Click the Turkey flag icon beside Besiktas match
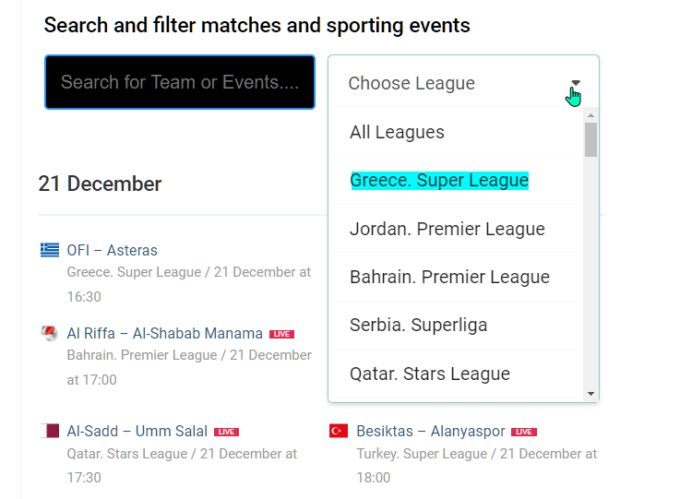The image size is (692, 499). (339, 431)
